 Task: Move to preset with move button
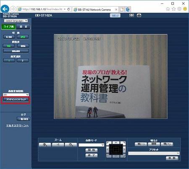pyautogui.click(x=172, y=158)
